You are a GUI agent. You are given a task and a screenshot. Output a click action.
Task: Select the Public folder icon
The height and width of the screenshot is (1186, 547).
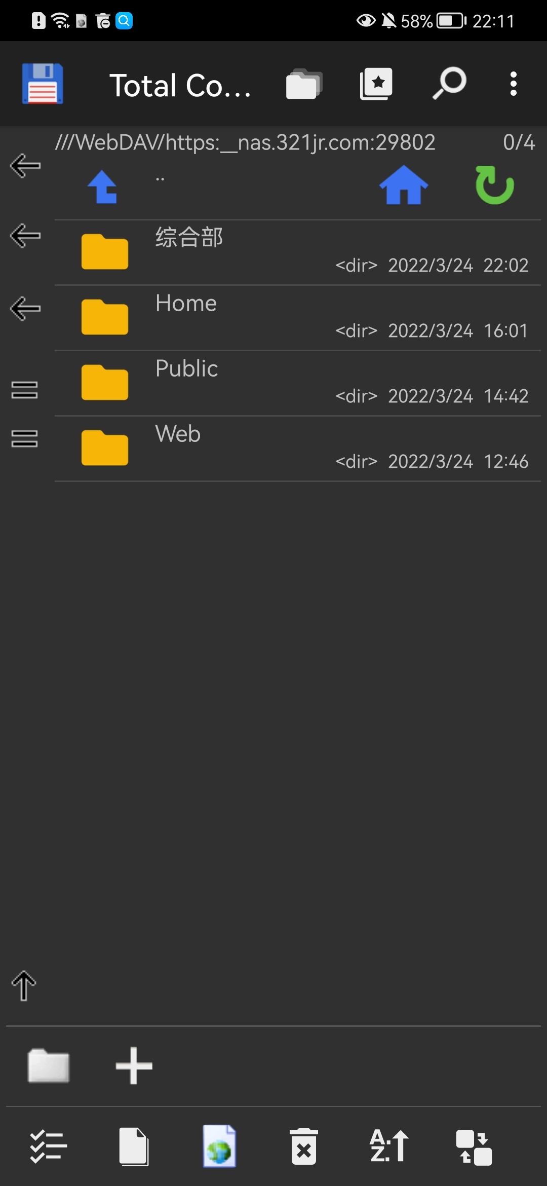(105, 383)
